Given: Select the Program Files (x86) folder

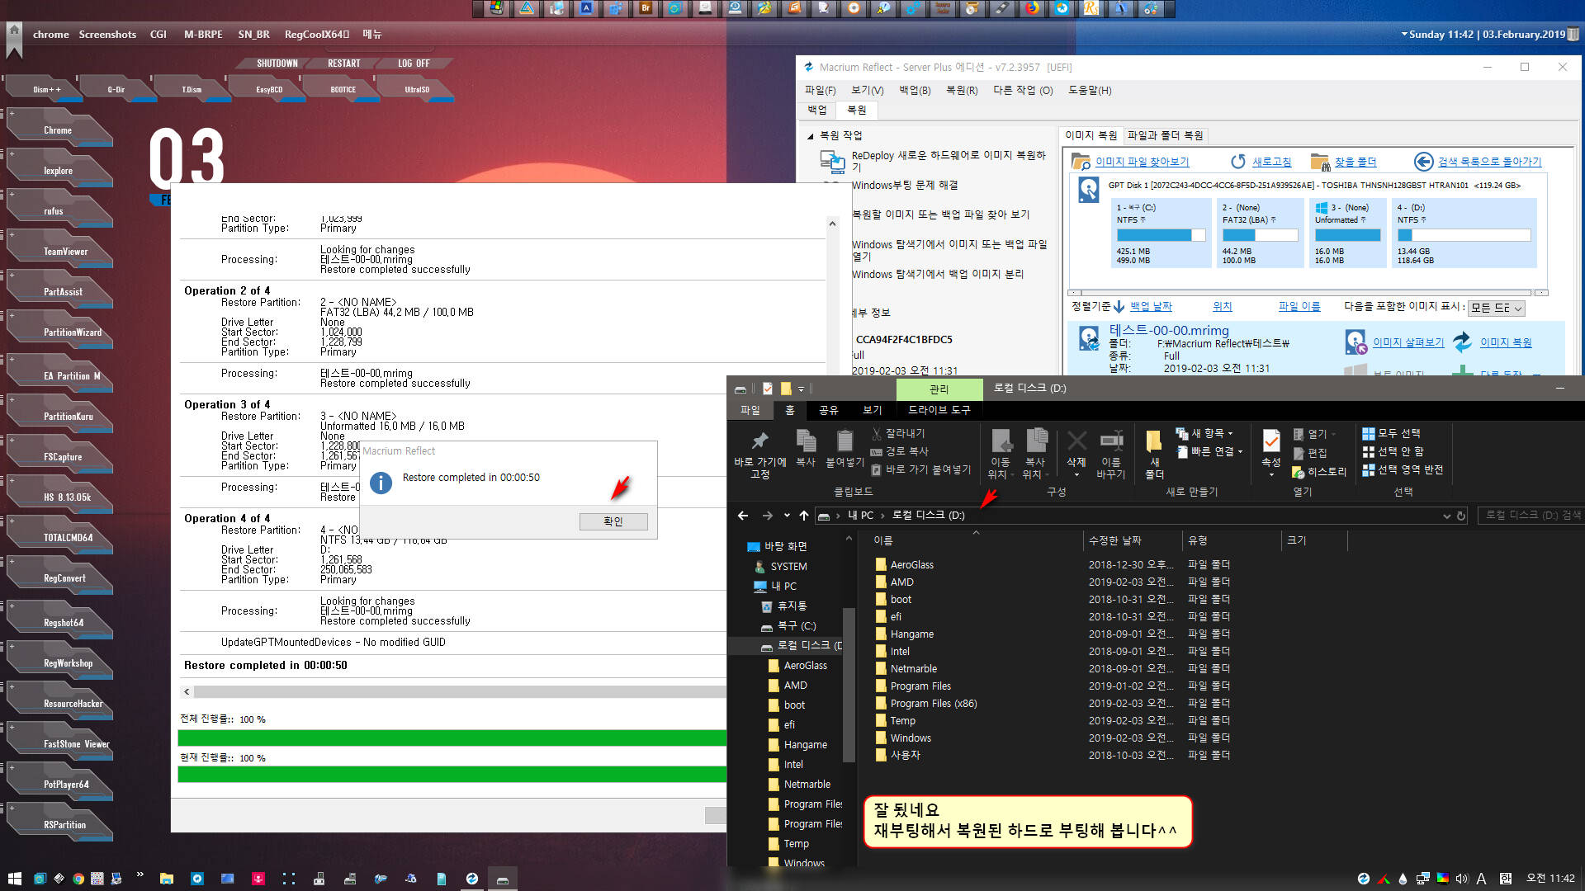Looking at the screenshot, I should (x=933, y=704).
